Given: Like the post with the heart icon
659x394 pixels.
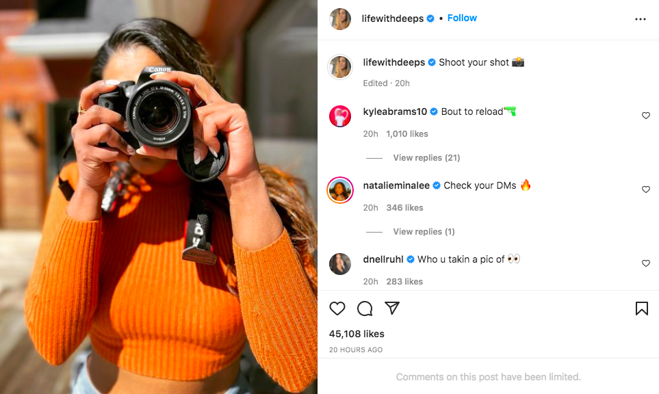Looking at the screenshot, I should (x=337, y=308).
